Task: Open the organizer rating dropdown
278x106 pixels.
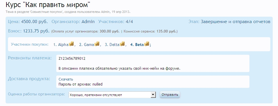Action: point(112,95)
